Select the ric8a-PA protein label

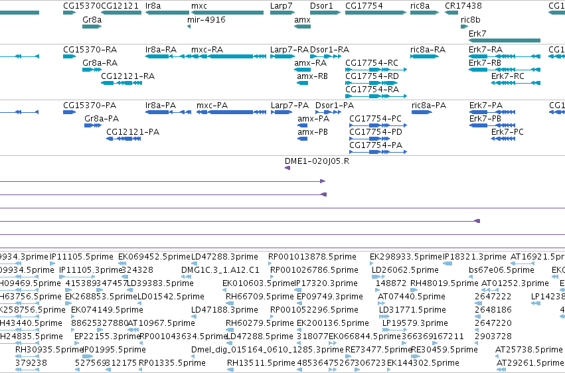click(429, 105)
